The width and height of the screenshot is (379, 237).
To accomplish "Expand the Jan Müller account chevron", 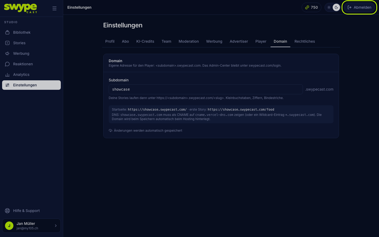I will (56, 226).
